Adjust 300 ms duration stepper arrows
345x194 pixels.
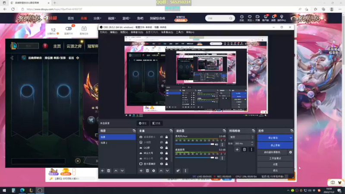coord(252,144)
